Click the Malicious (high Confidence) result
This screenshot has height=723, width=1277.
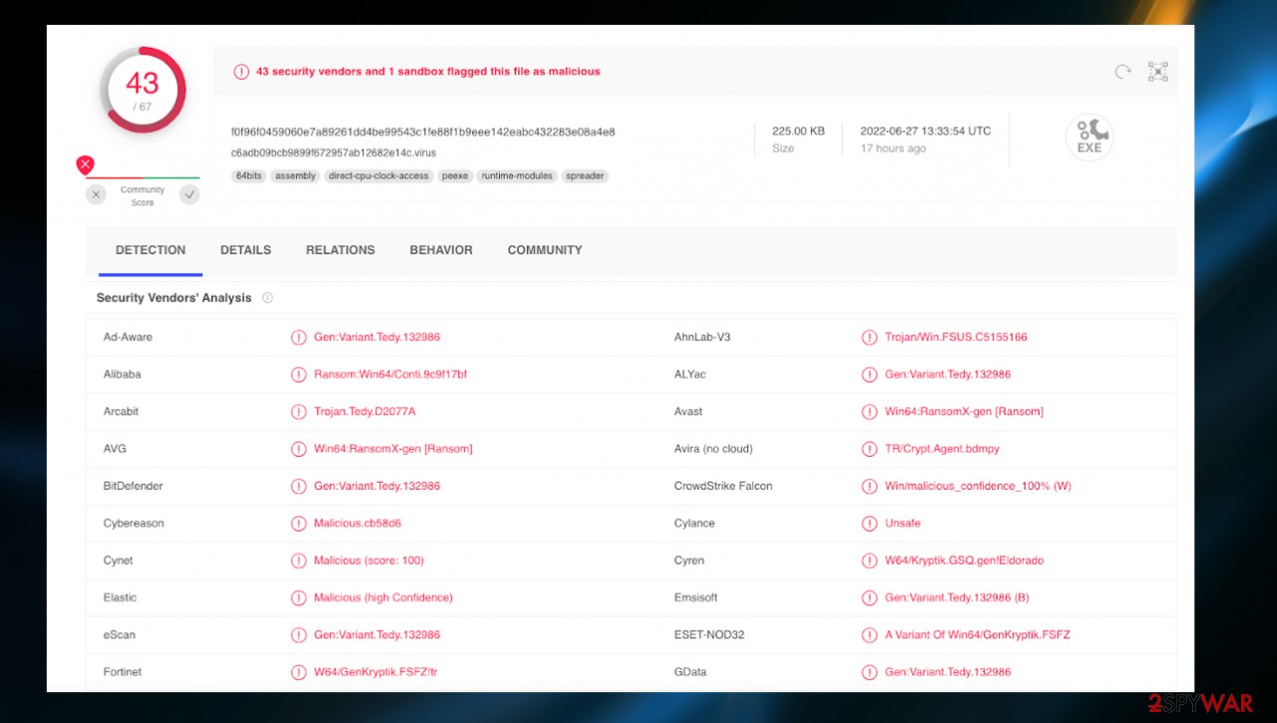[383, 598]
